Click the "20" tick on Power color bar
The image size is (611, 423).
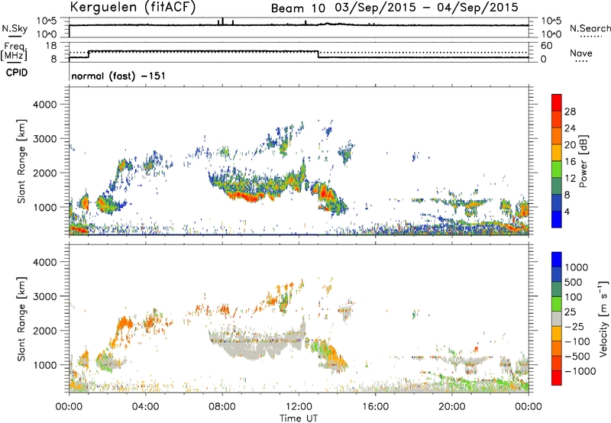pyautogui.click(x=570, y=145)
